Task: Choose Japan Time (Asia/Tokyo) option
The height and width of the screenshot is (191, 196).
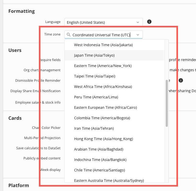Action: click(x=94, y=55)
